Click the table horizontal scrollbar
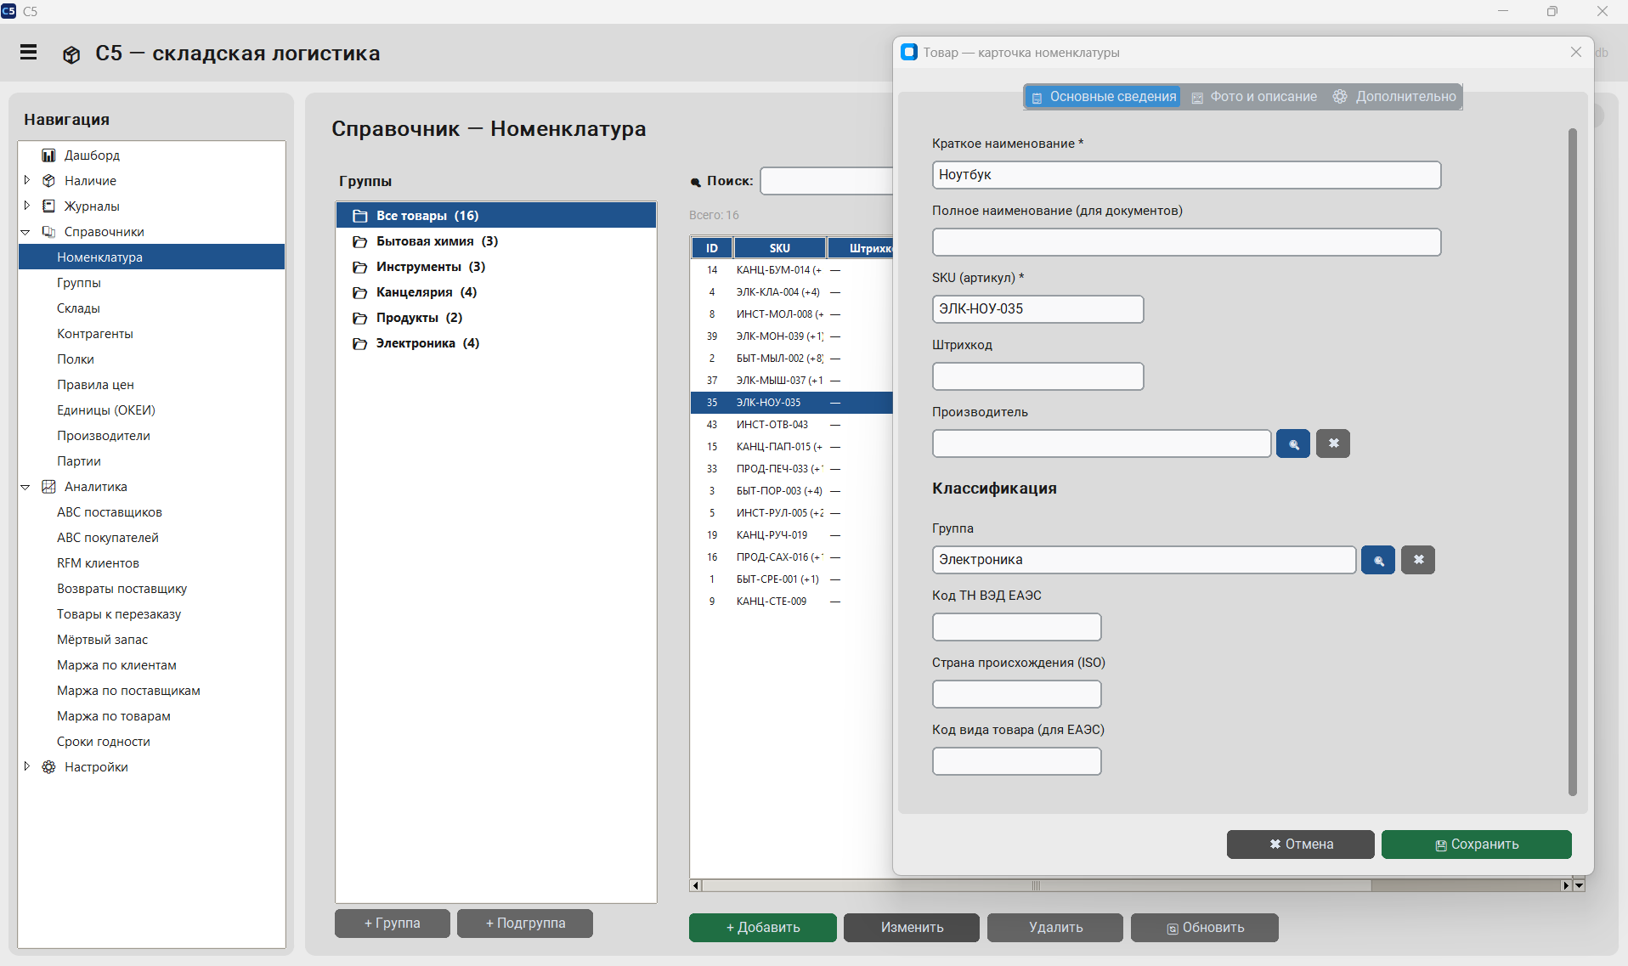 [x=1036, y=885]
